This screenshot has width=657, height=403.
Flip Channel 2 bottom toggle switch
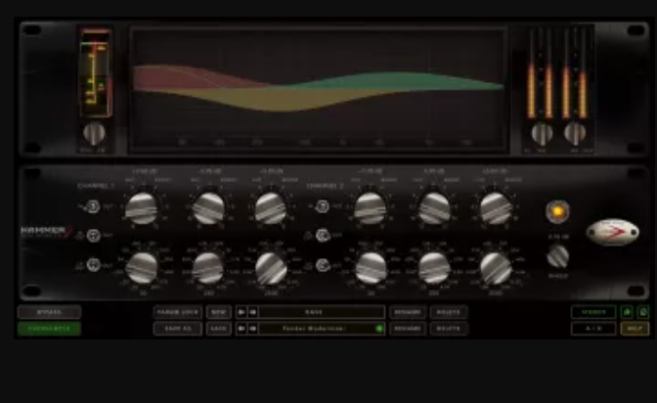click(323, 265)
